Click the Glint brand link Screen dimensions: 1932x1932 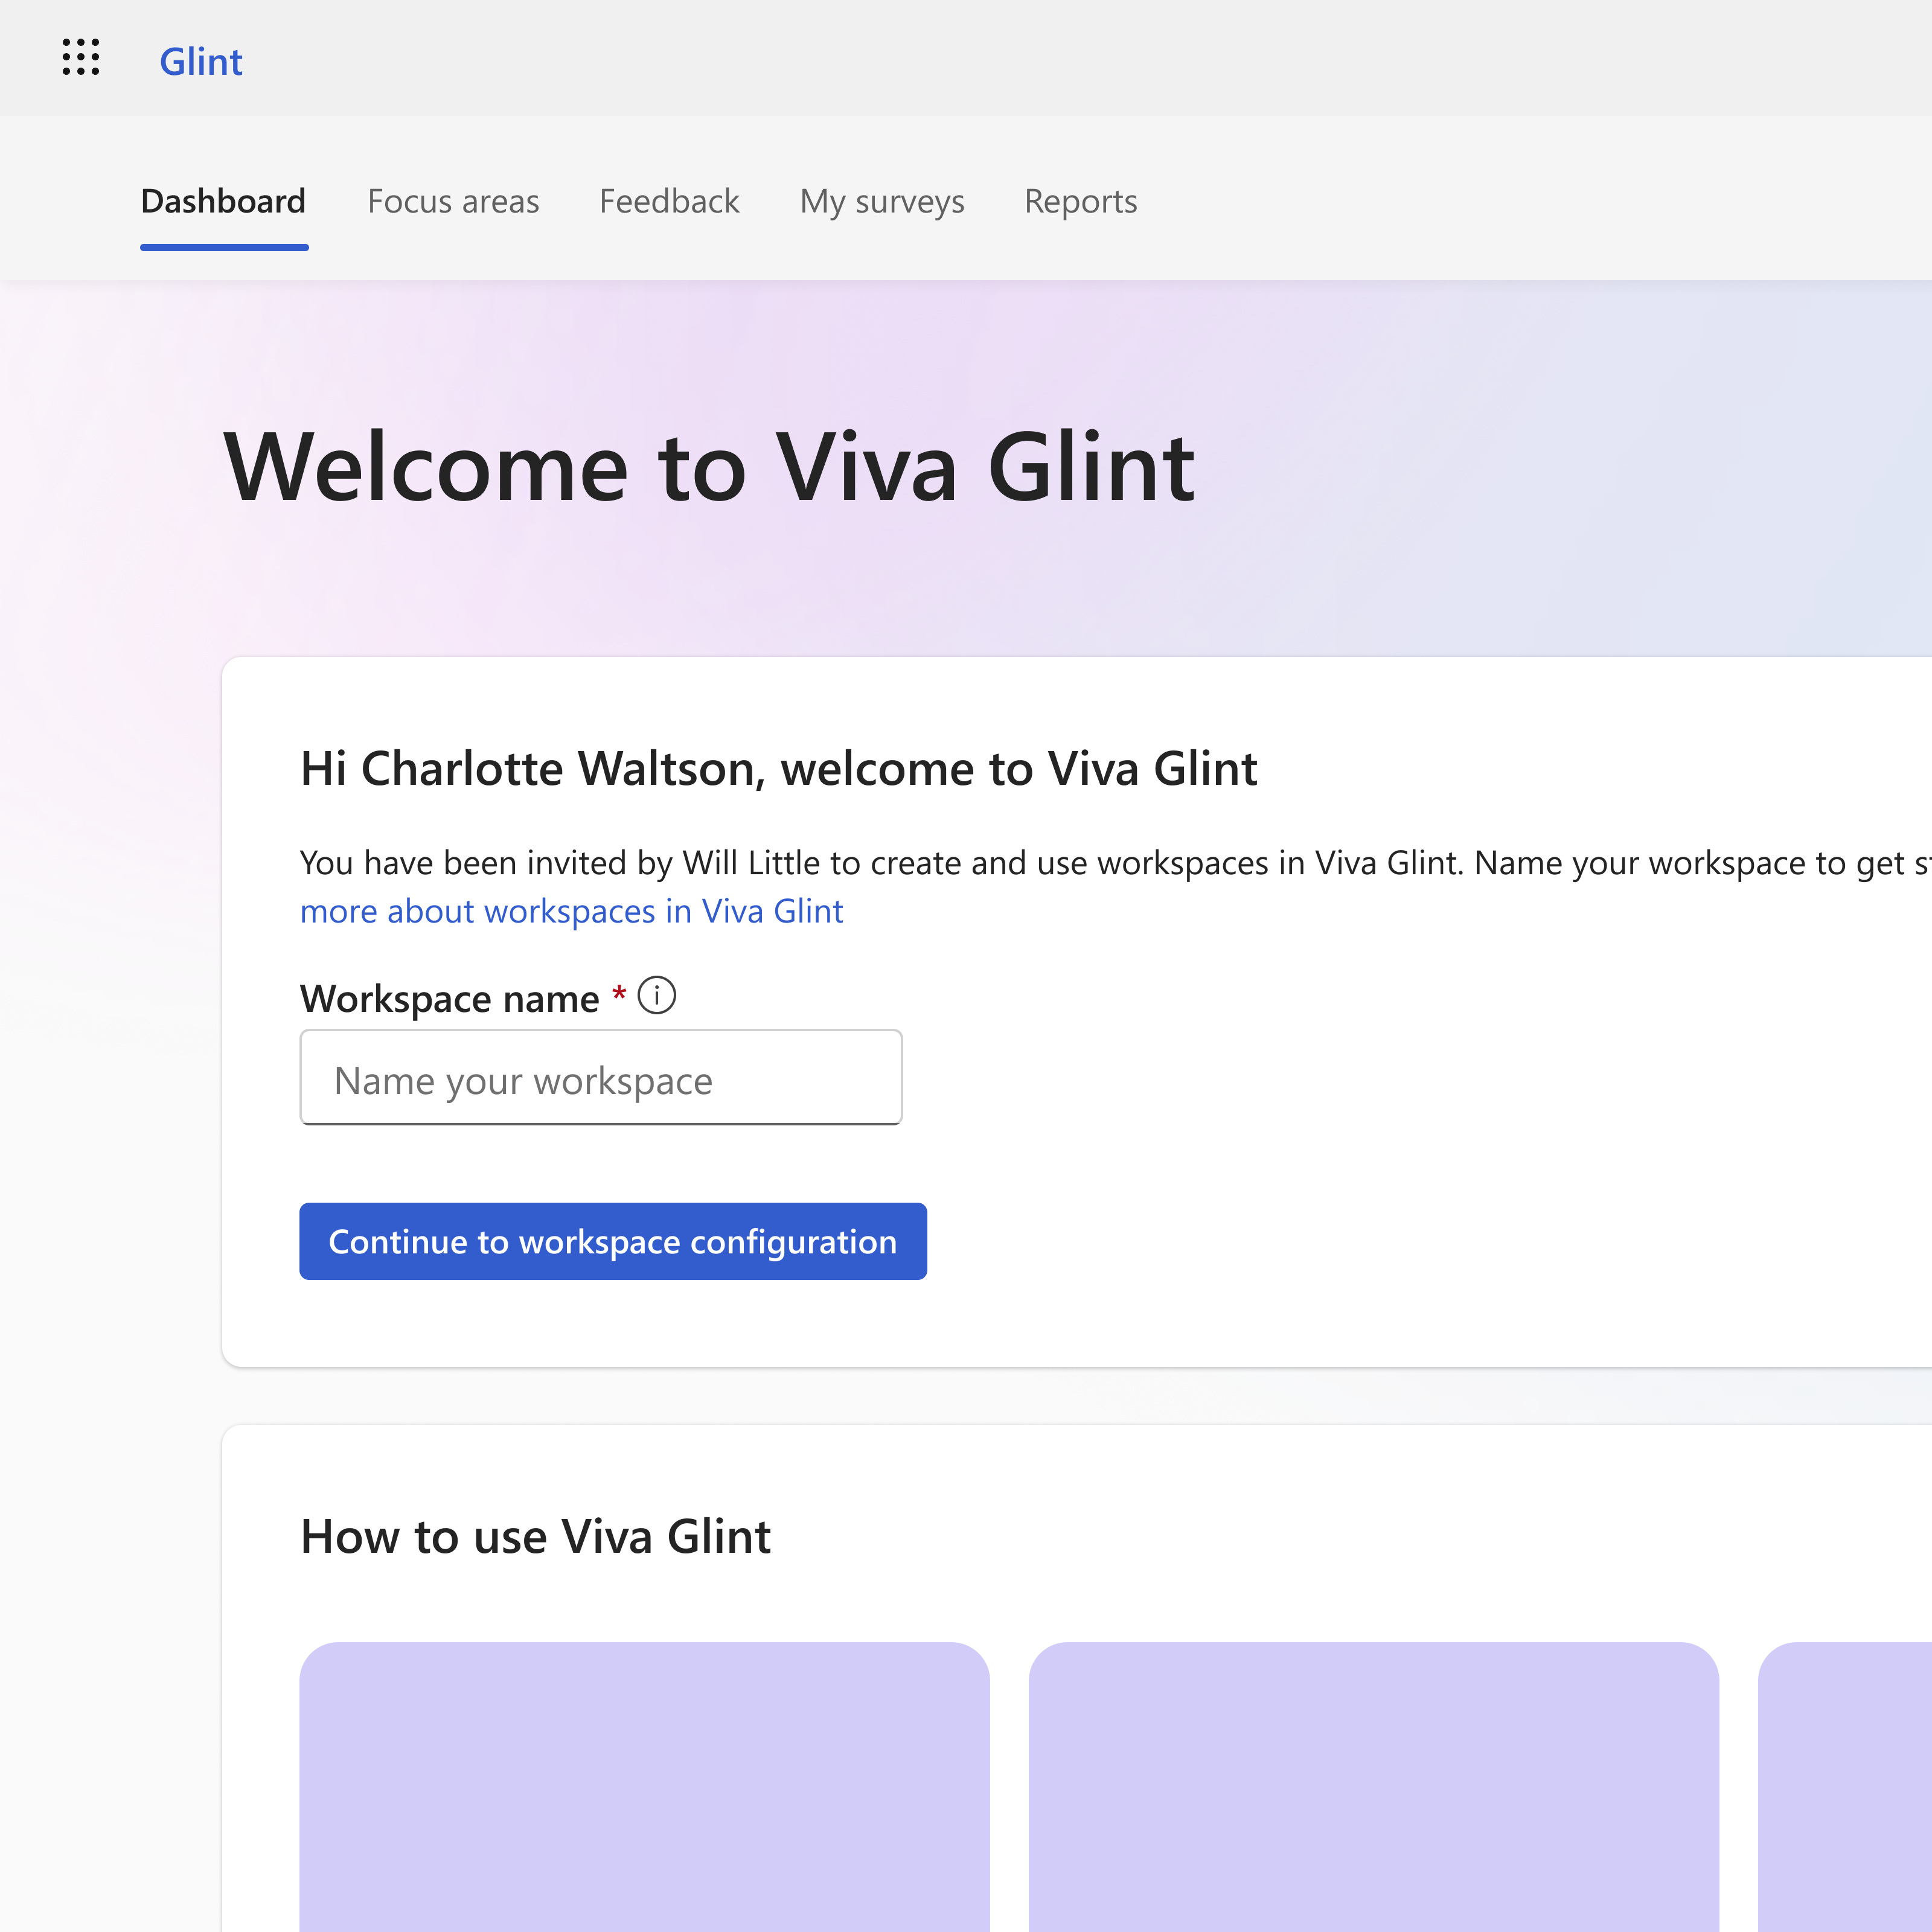coord(201,62)
